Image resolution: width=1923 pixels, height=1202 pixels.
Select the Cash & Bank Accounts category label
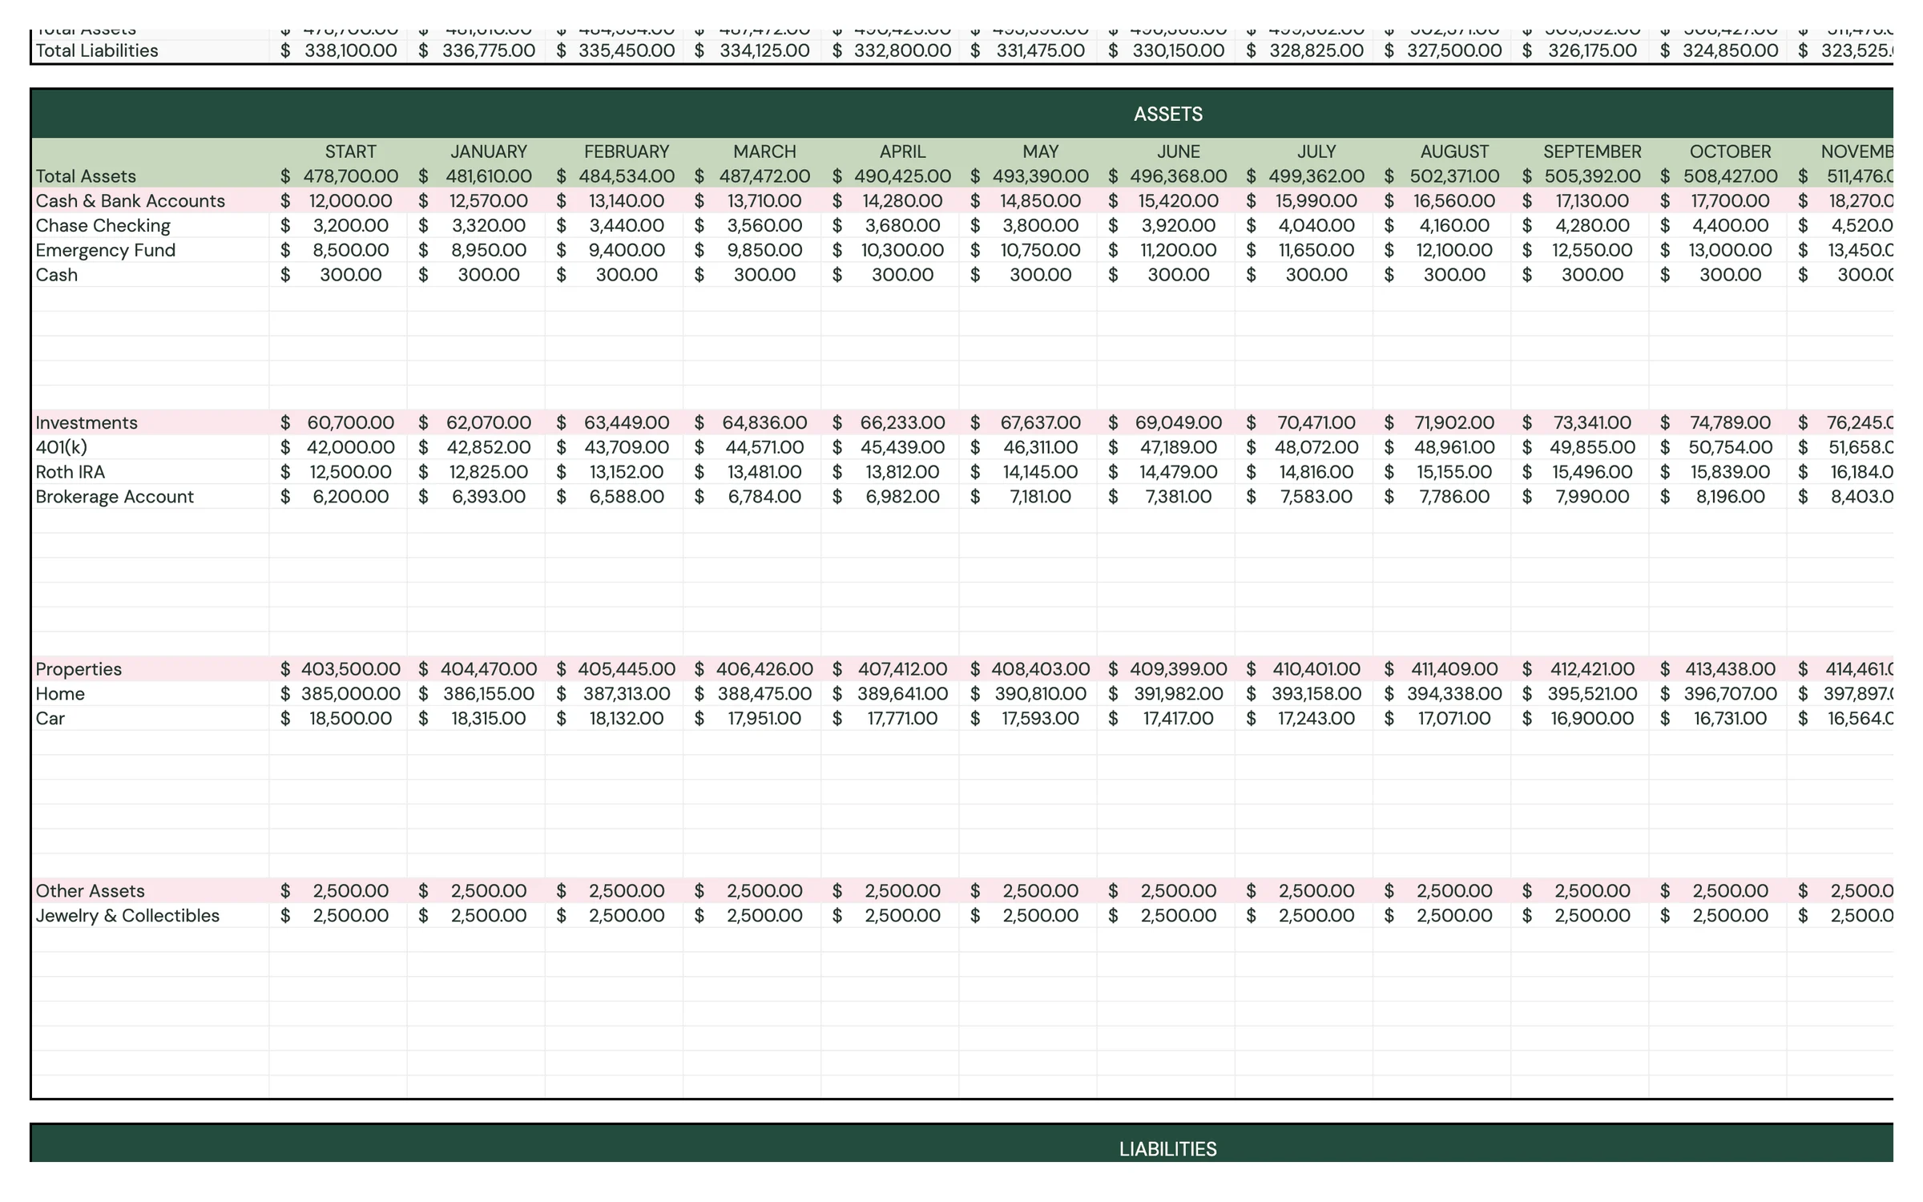click(130, 201)
